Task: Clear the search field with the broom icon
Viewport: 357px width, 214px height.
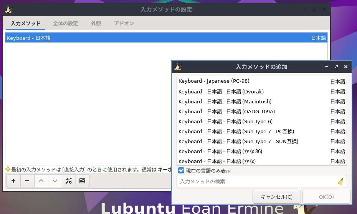Action: point(340,181)
